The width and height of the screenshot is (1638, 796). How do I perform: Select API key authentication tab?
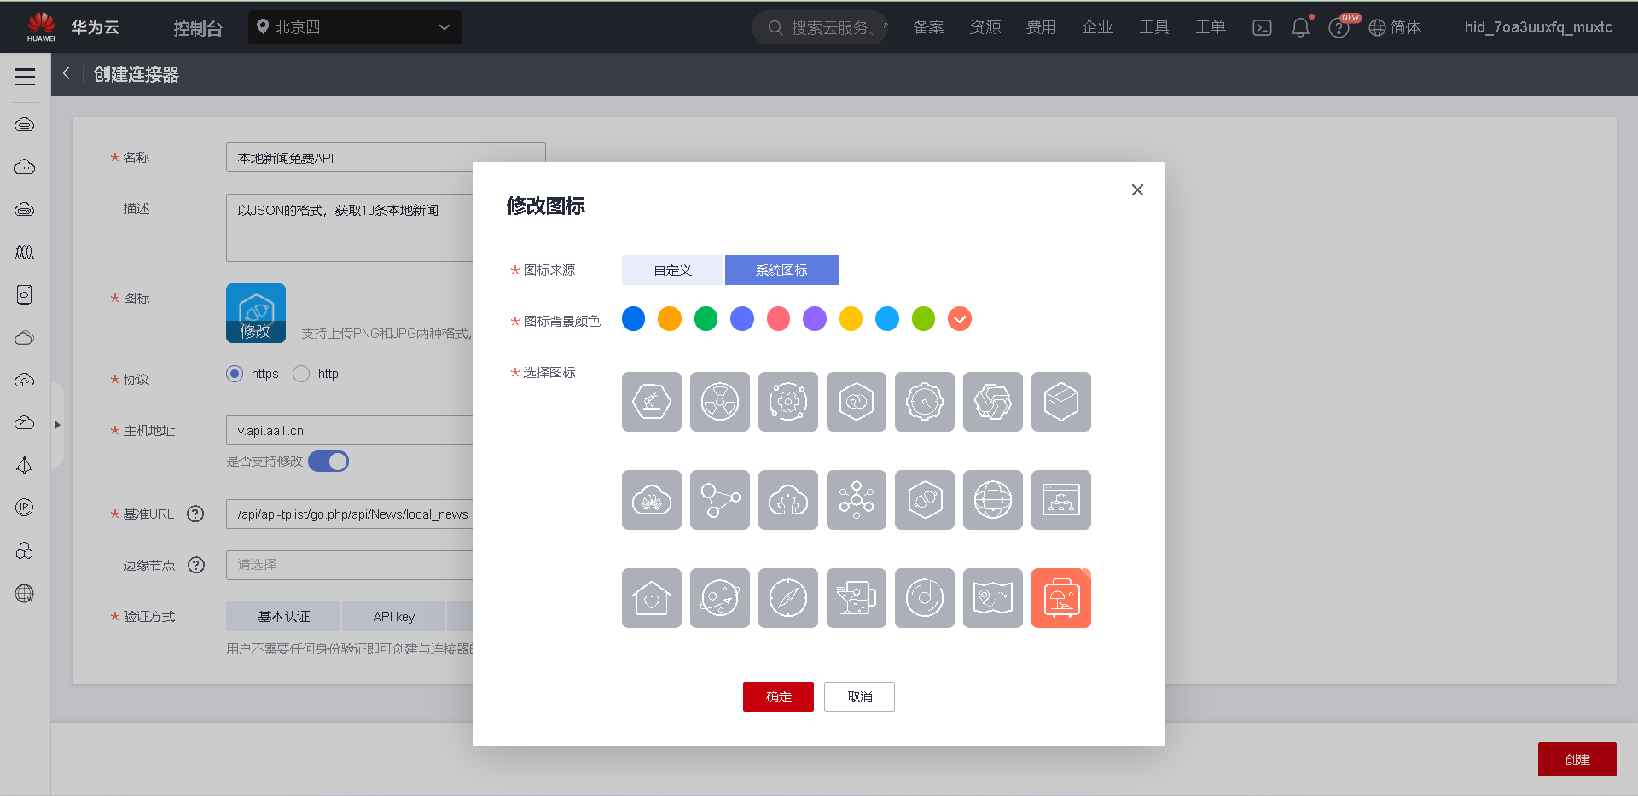click(394, 616)
